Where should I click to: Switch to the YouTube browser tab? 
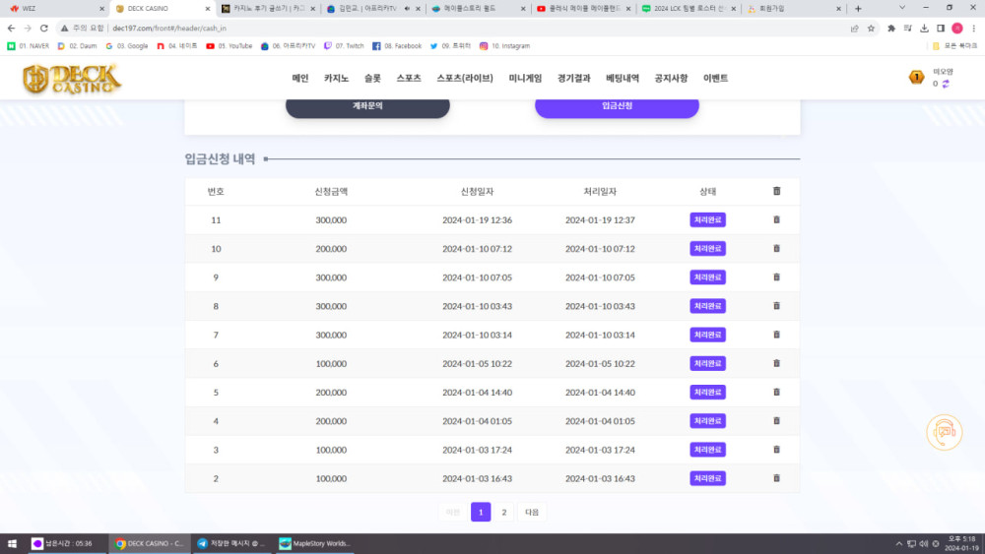581,9
